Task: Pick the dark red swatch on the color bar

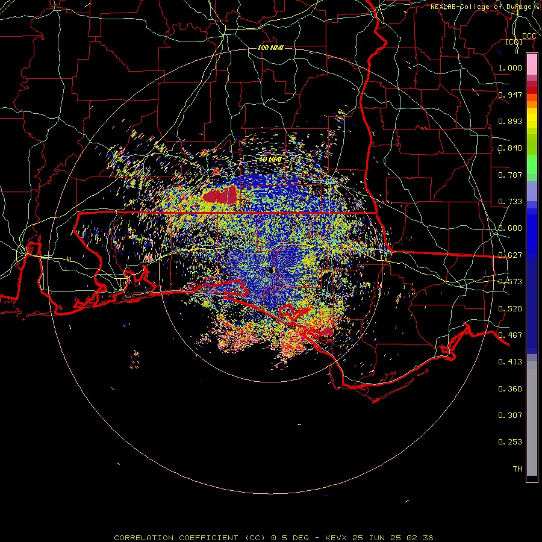Action: (x=532, y=90)
